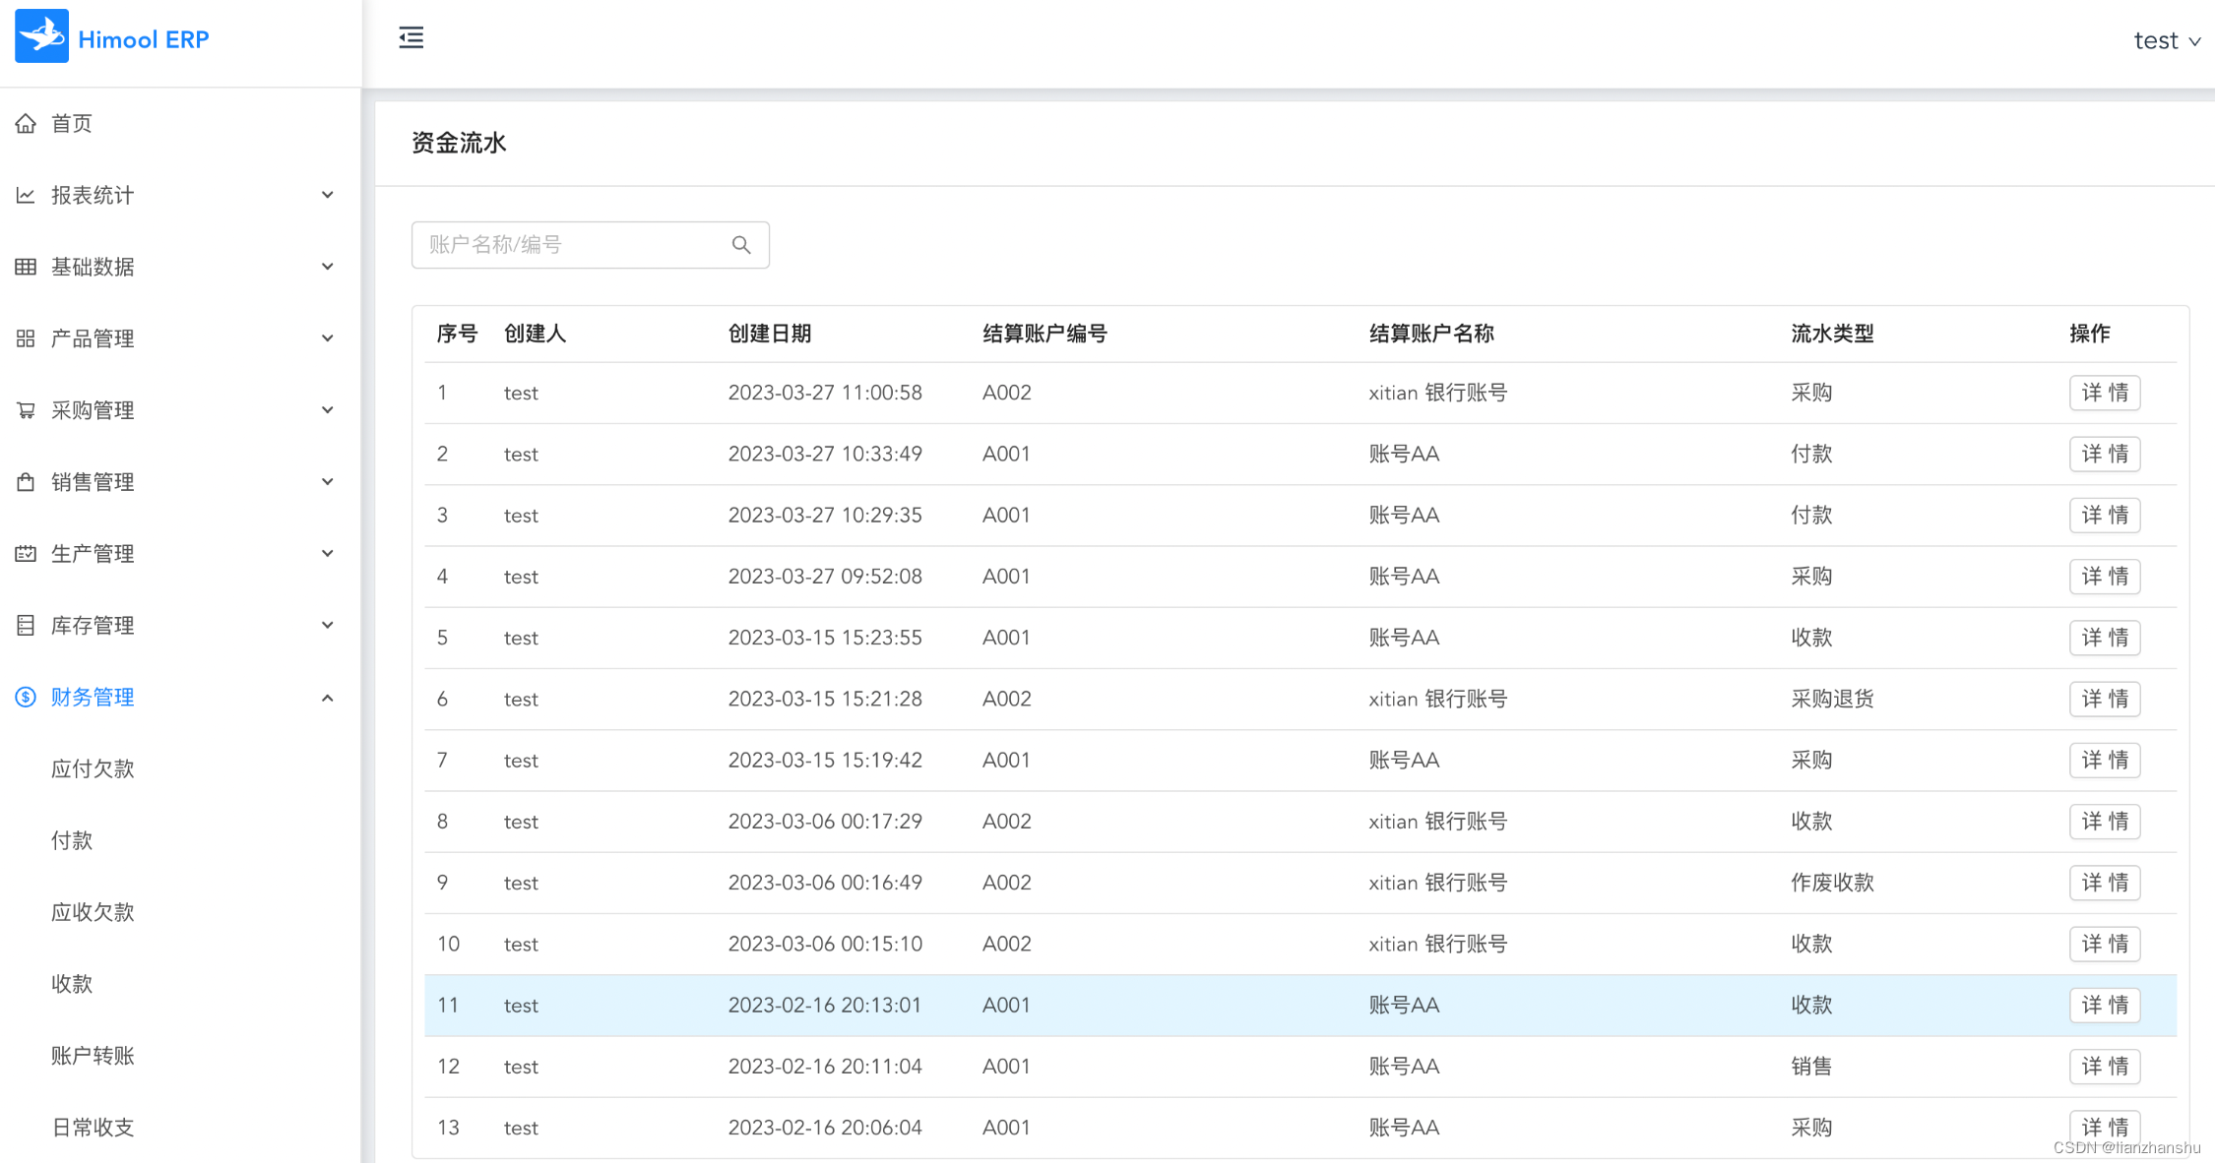Toggle the sidebar collapse menu icon
This screenshot has height=1163, width=2215.
[411, 37]
